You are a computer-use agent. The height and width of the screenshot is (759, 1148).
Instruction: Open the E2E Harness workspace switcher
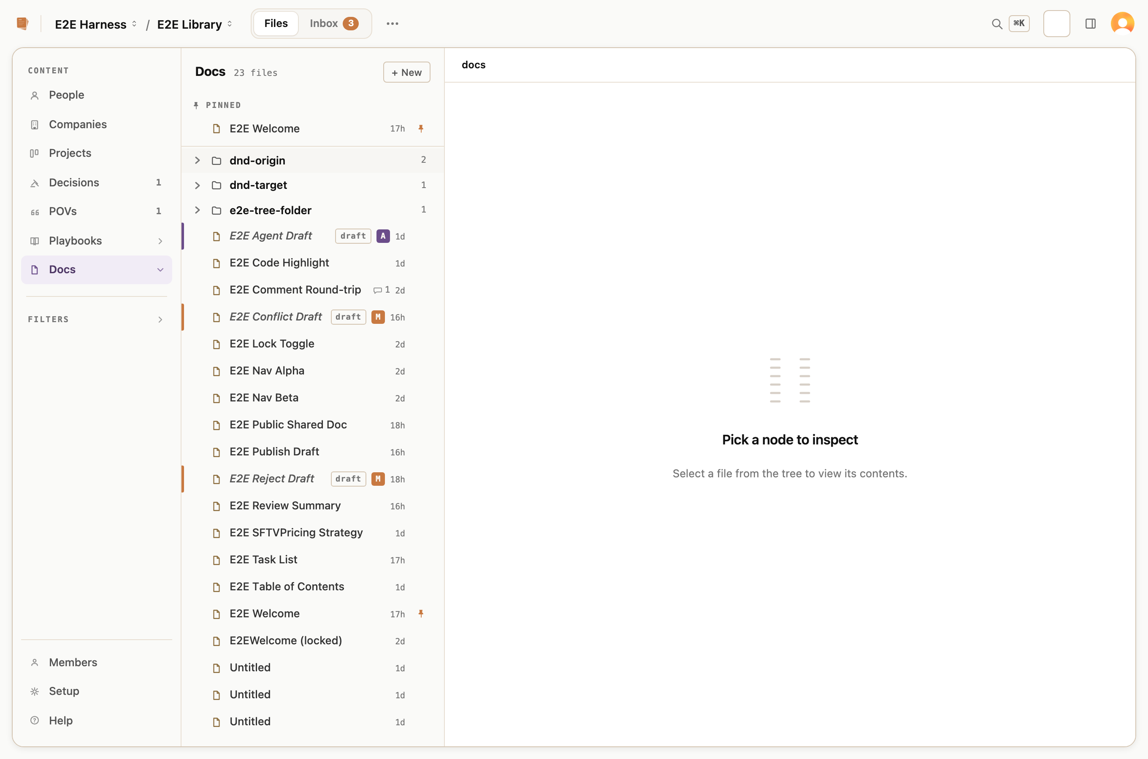coord(95,24)
